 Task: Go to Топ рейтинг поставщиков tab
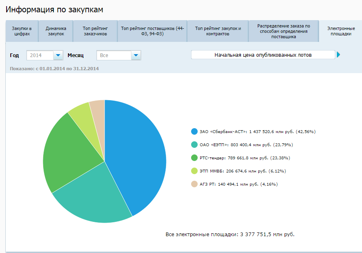[152, 31]
